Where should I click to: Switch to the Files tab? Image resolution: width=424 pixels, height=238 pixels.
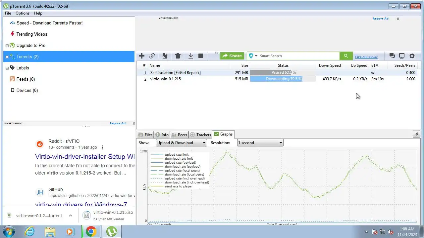click(145, 135)
